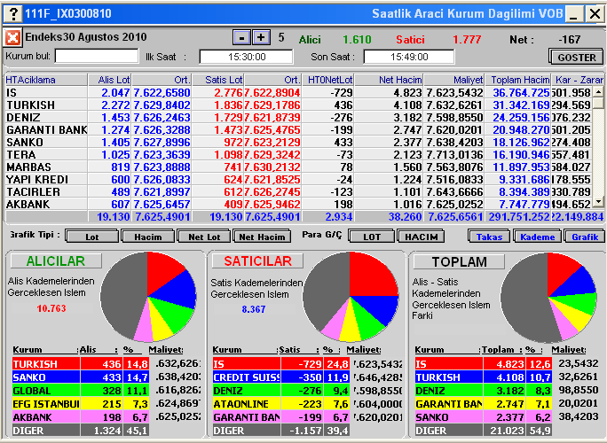Click the Kurum bul search field
Image resolution: width=607 pixels, height=443 pixels.
click(x=97, y=57)
